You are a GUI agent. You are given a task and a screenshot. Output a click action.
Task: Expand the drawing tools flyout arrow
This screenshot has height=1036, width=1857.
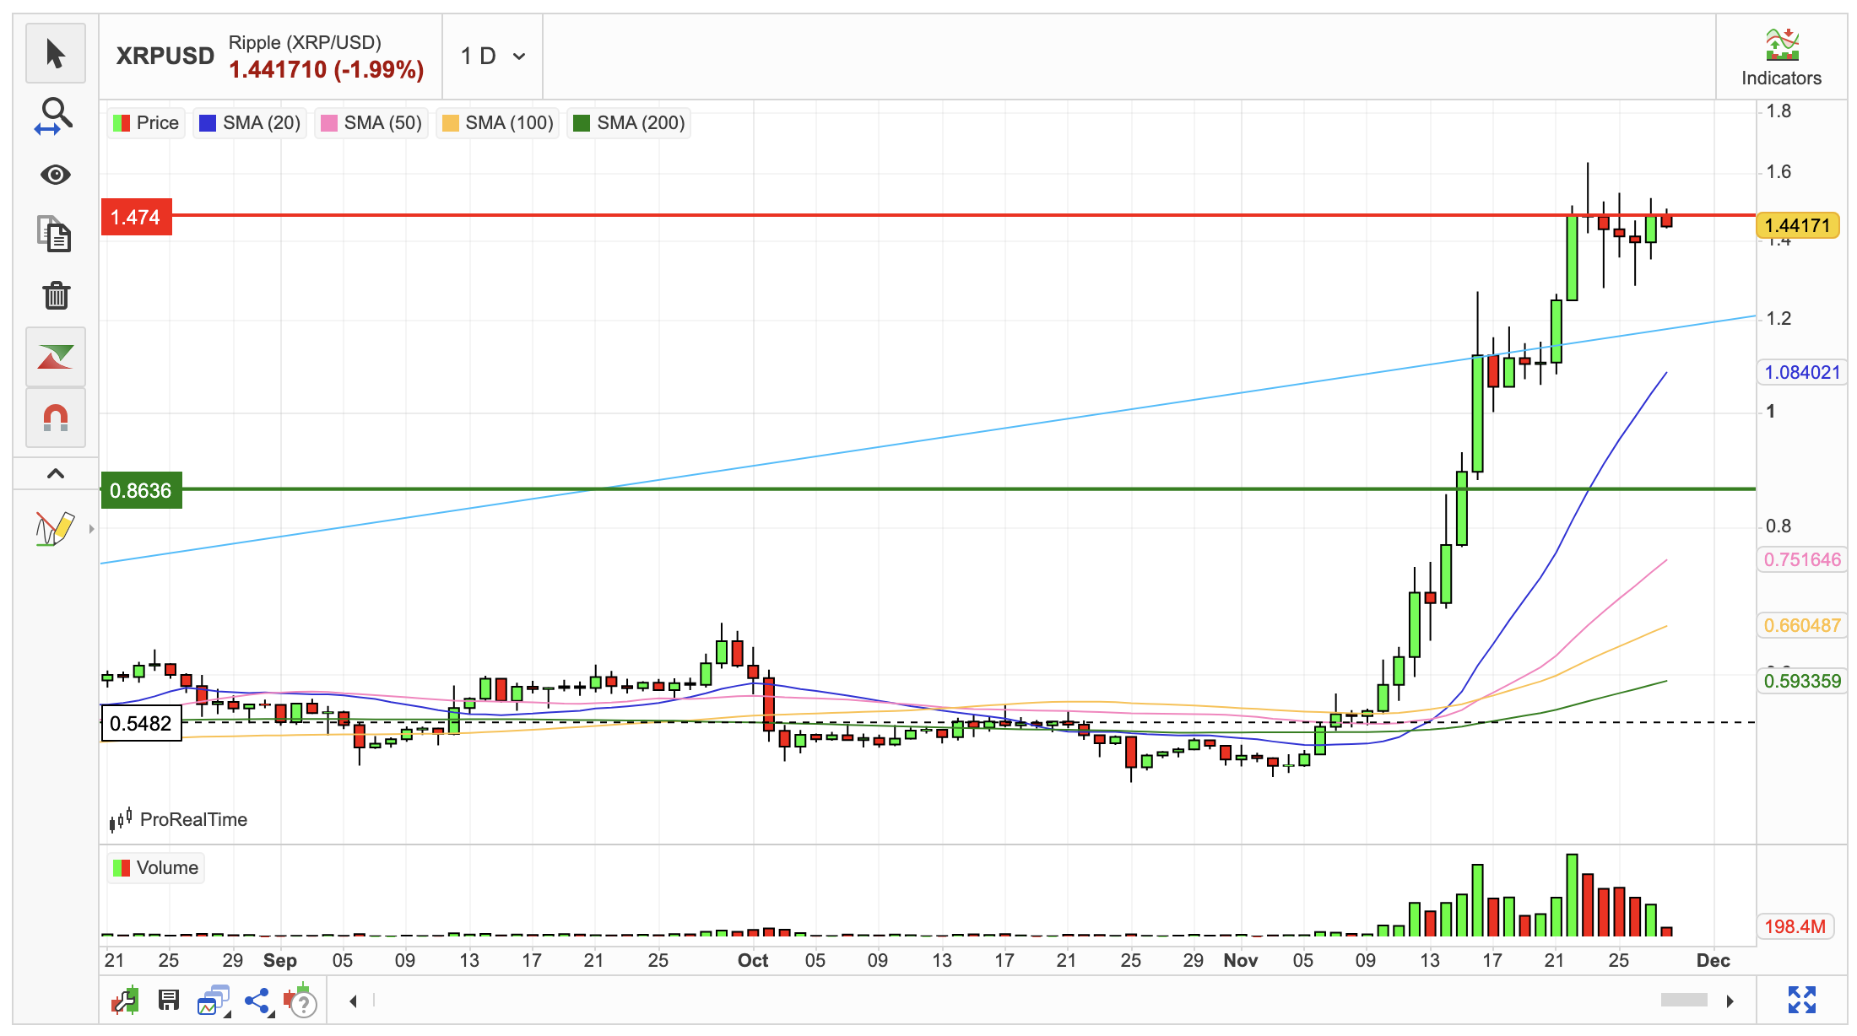(x=91, y=529)
